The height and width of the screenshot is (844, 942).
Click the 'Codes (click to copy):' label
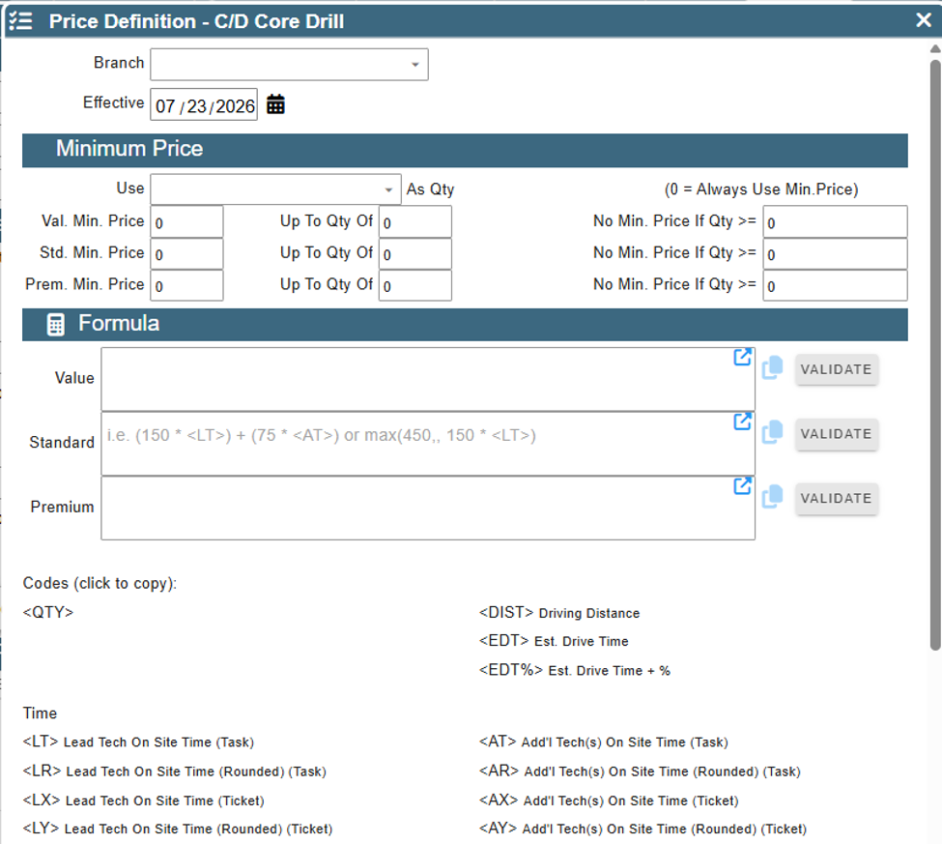(100, 583)
